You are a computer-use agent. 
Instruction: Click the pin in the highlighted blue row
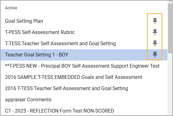pos(155,55)
